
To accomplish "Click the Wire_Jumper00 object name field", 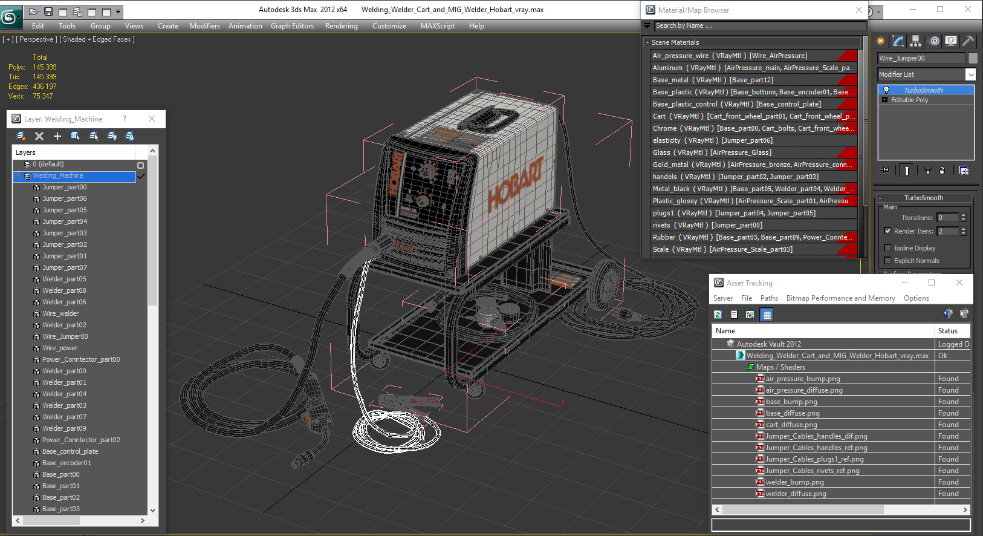I will [x=921, y=58].
